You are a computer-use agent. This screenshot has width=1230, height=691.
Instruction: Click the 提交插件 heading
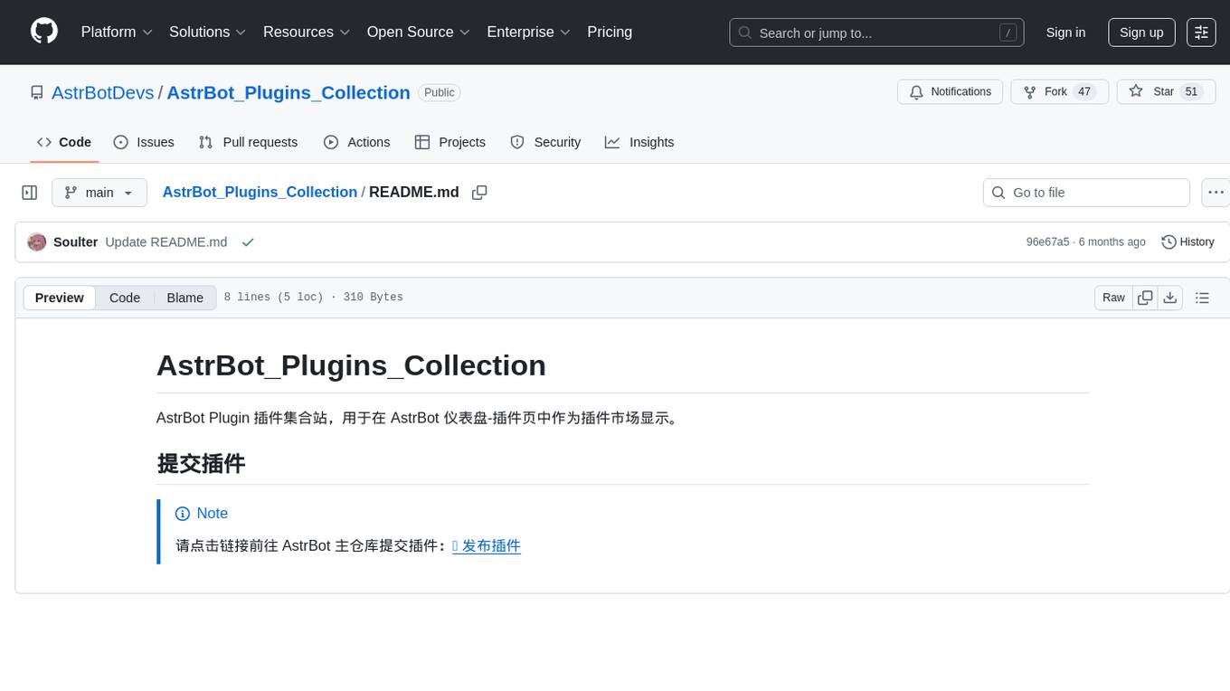point(201,463)
